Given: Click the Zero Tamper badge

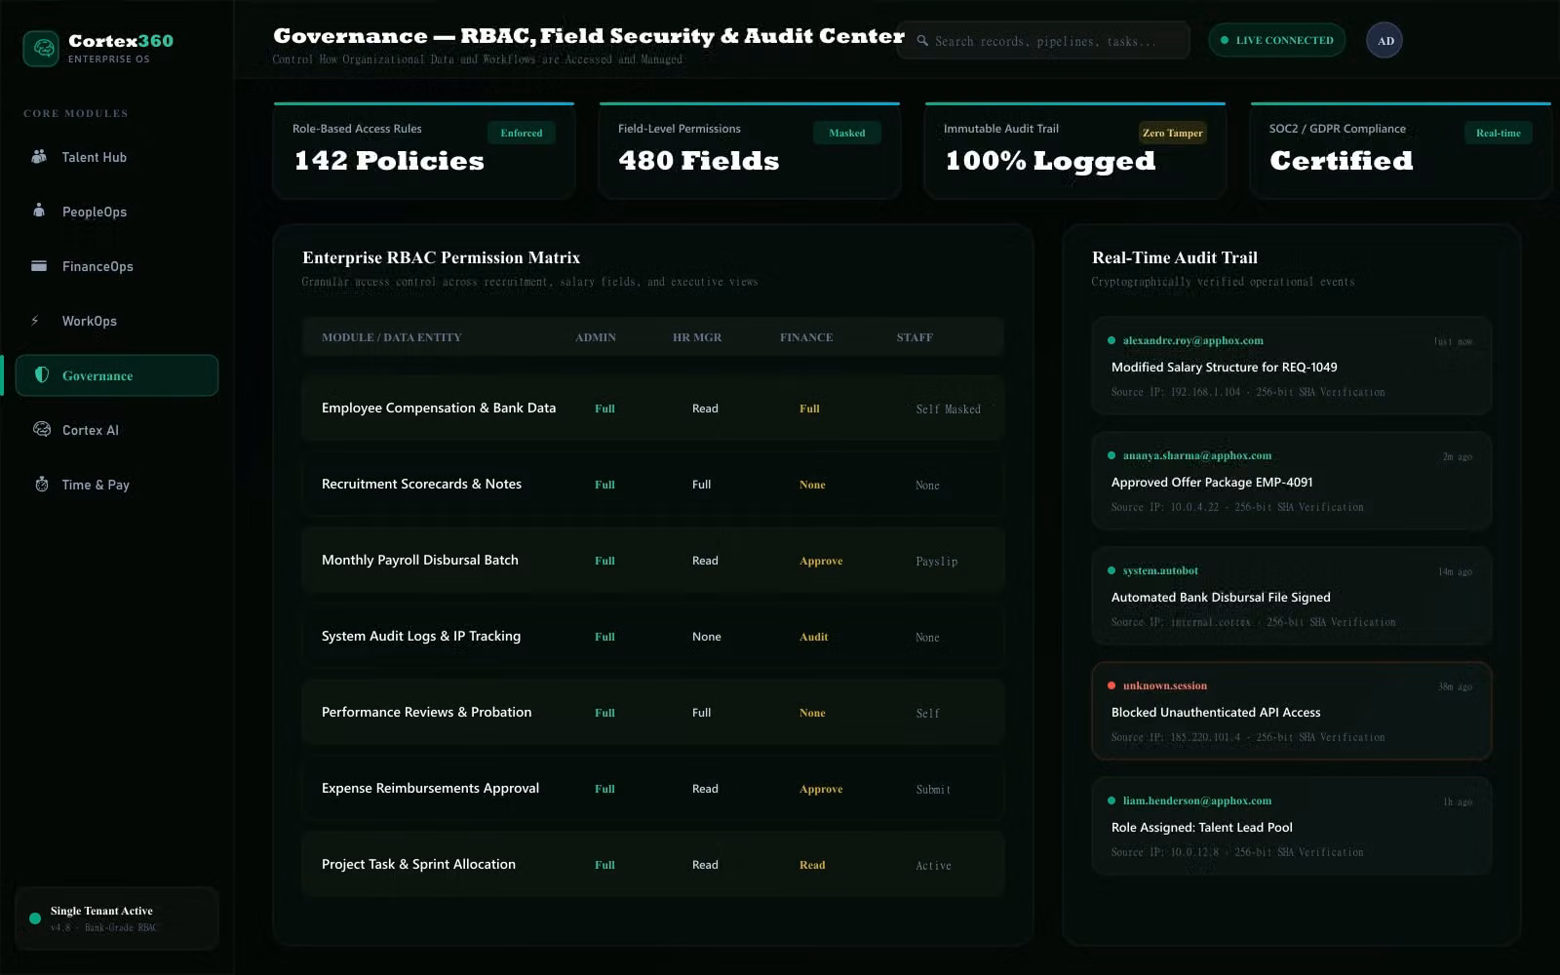Looking at the screenshot, I should click(1173, 133).
